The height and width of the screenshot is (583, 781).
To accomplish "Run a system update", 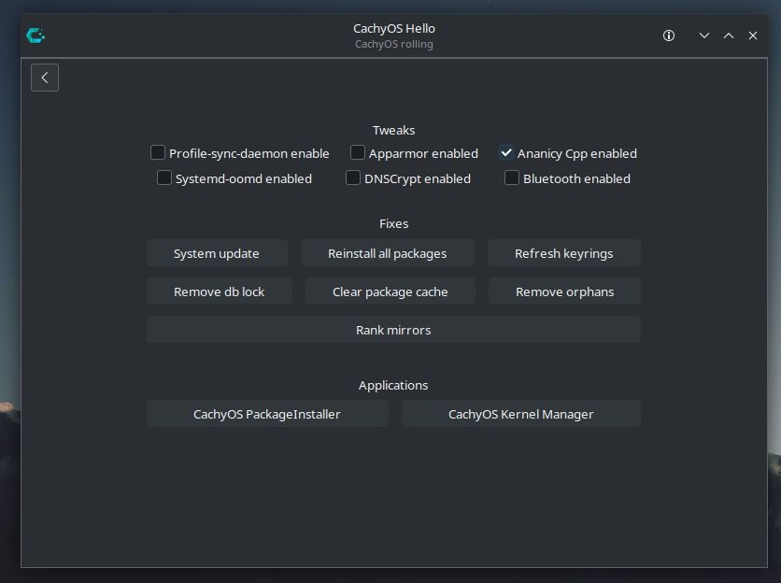I will (217, 253).
